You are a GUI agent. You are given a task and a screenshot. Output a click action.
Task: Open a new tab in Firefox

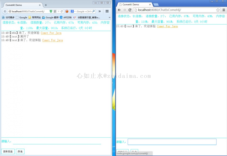[46, 5]
